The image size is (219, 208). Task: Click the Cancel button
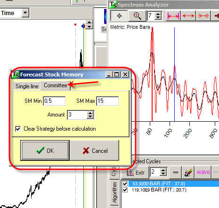click(95, 150)
